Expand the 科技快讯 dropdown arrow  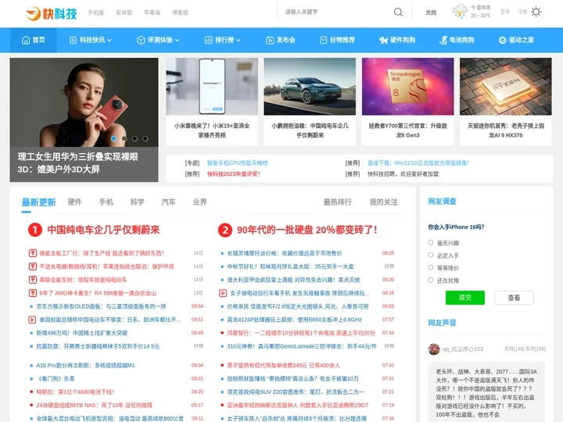tap(109, 41)
